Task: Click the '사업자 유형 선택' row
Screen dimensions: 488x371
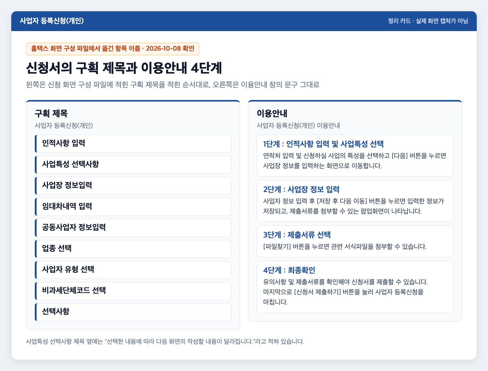Action: coord(133,270)
